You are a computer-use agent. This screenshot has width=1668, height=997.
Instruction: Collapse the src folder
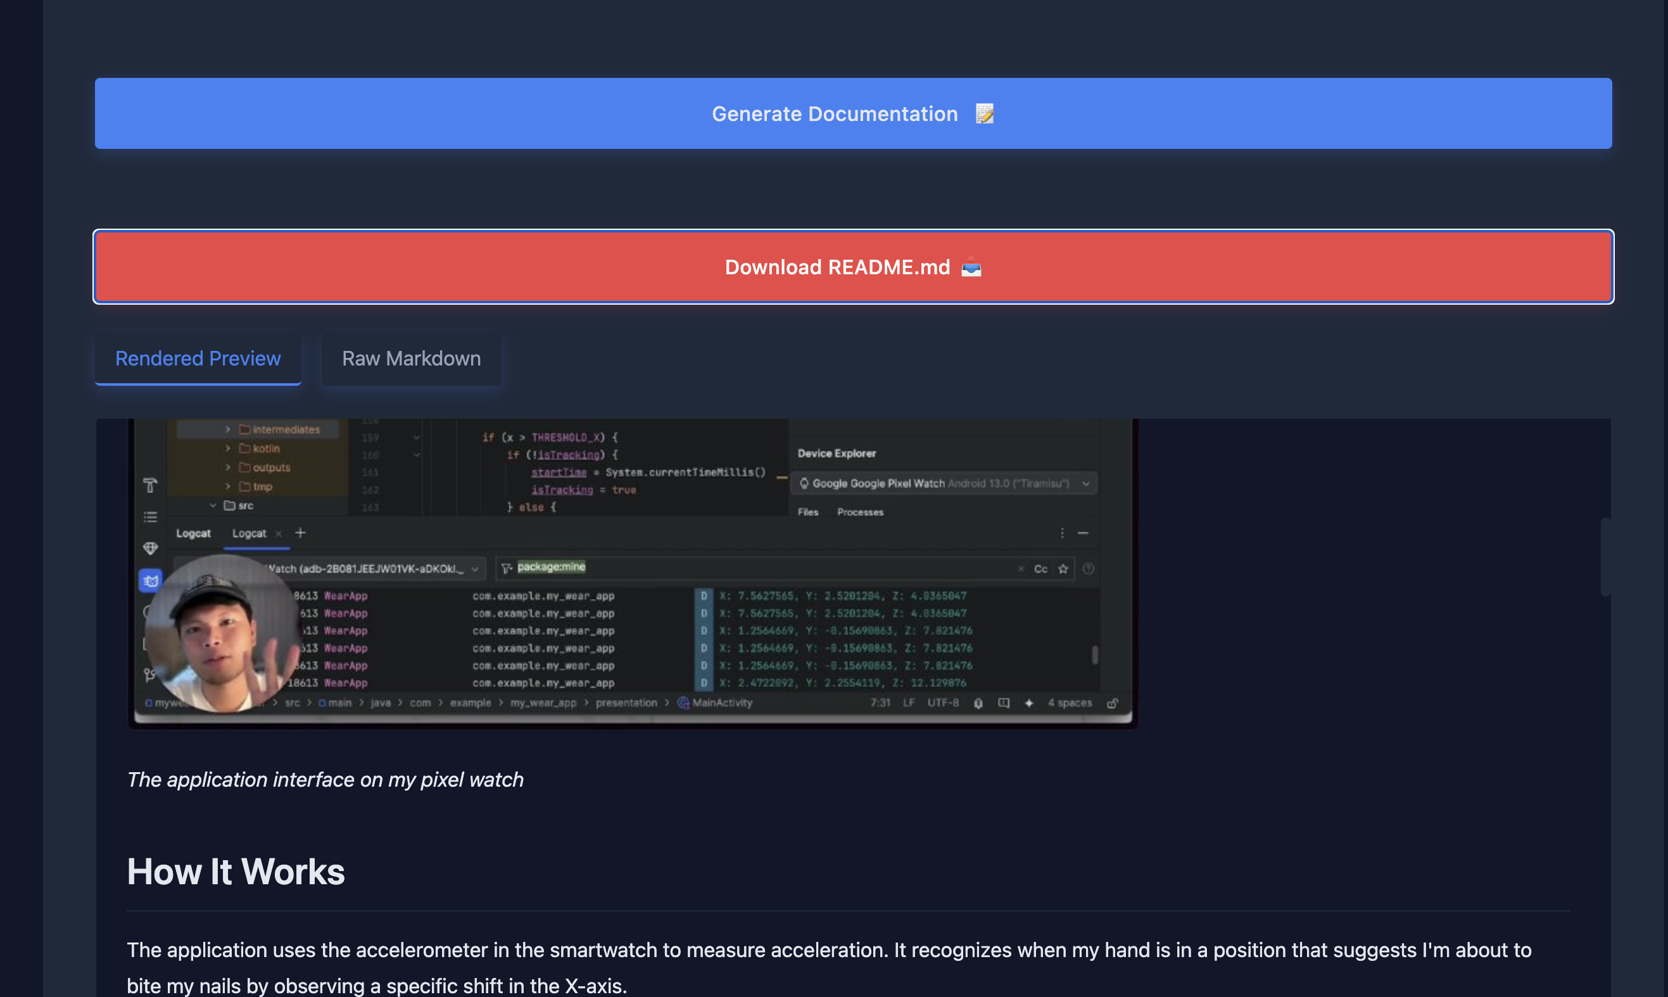tap(213, 505)
